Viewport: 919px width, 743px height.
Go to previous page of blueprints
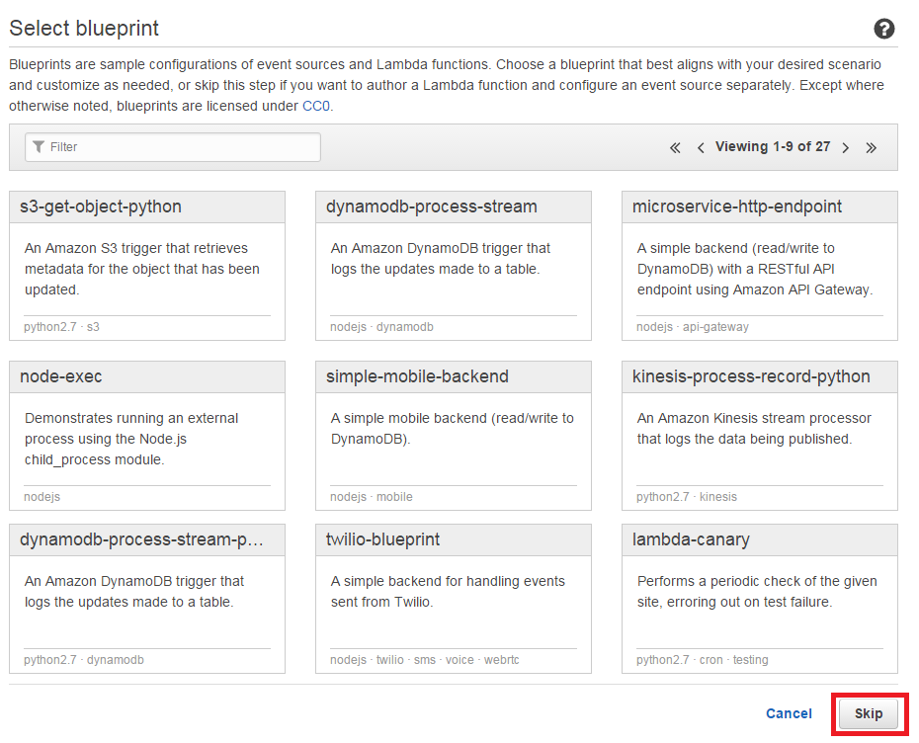(x=701, y=147)
